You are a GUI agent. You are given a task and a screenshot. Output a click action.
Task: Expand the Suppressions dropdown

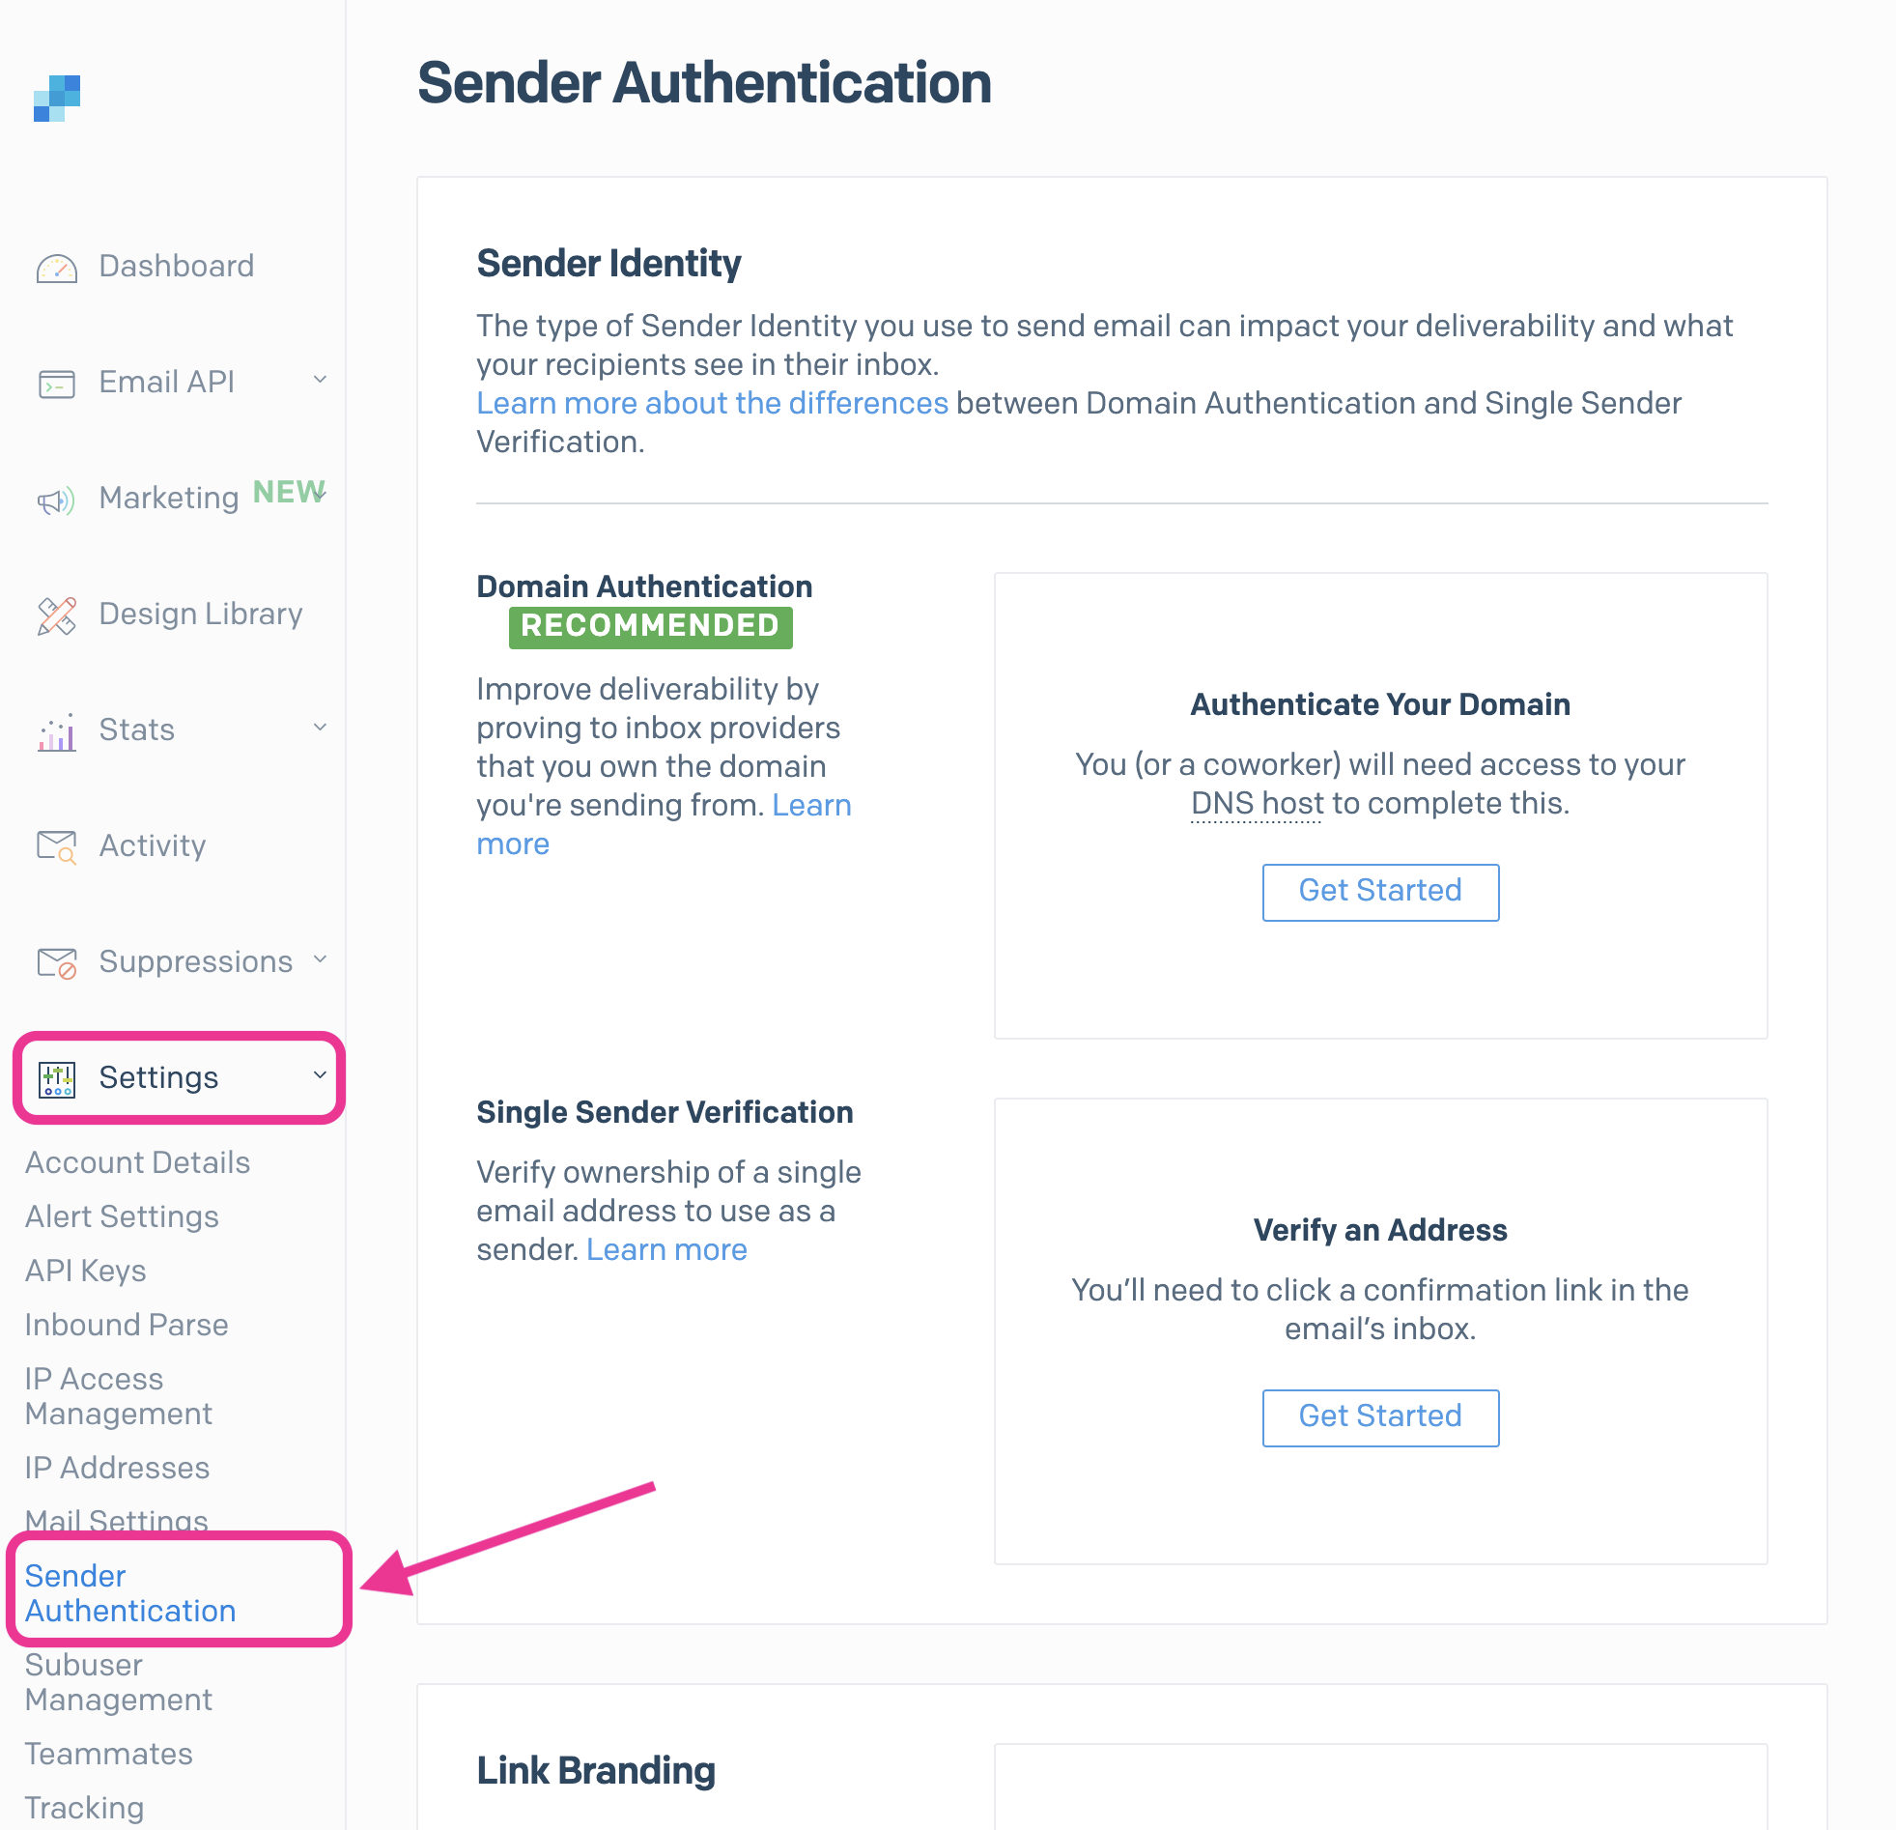pyautogui.click(x=320, y=961)
